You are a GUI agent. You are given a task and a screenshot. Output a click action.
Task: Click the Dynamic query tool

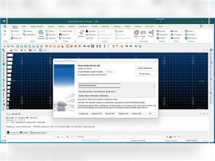coord(81,34)
